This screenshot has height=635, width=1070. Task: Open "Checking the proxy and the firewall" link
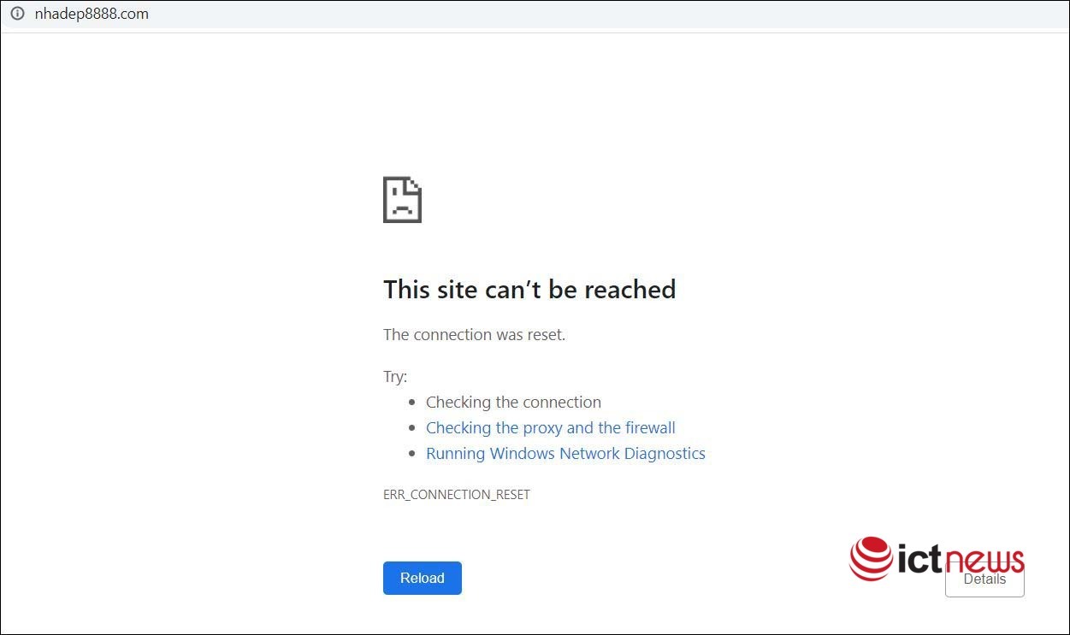pos(551,427)
